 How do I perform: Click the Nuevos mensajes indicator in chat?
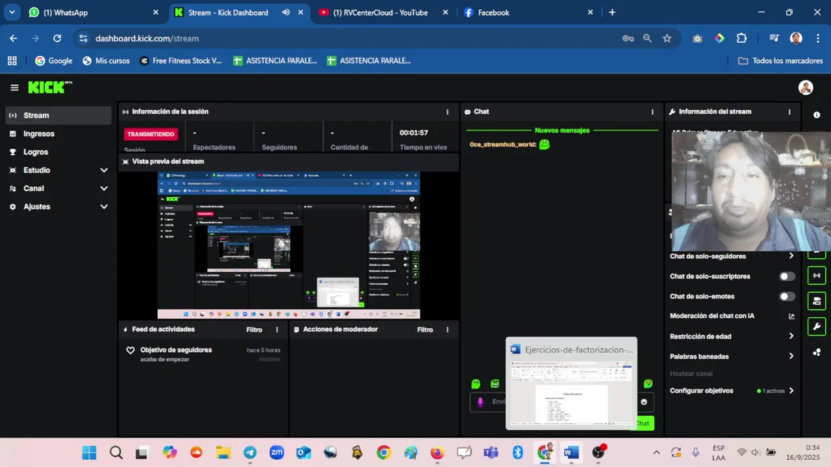point(562,130)
